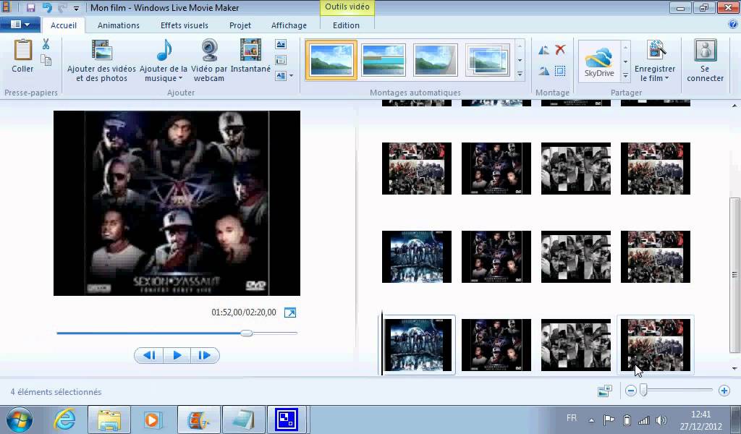Click Ajouter des vidéos et des photos
The width and height of the screenshot is (741, 434).
[101, 61]
